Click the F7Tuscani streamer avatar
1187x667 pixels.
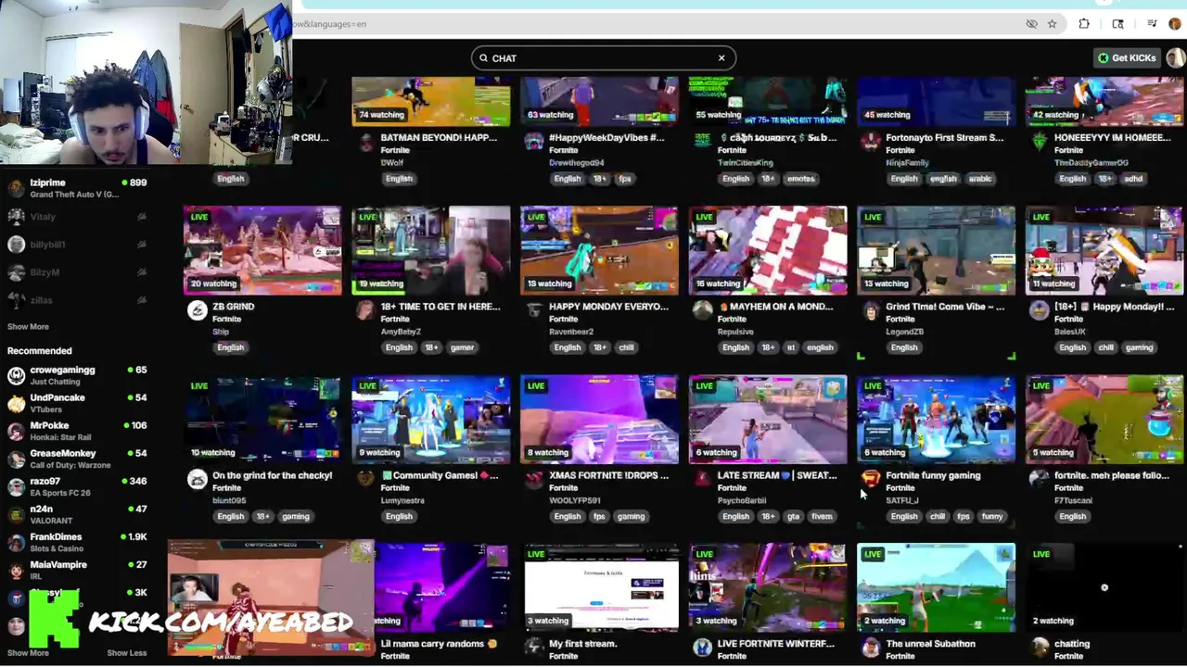point(1040,479)
